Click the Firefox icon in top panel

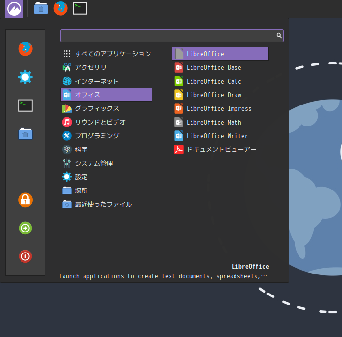coord(61,8)
